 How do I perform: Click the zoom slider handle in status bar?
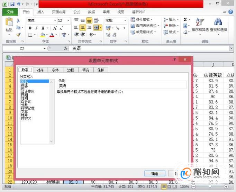[210, 186]
